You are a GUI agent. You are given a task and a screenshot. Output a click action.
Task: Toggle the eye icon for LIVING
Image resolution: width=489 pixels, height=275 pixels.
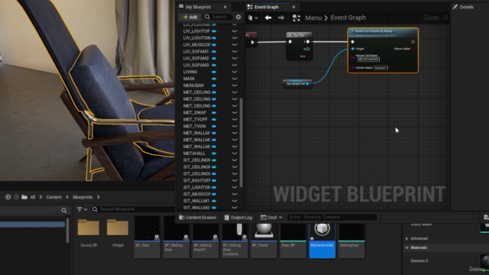(235, 72)
